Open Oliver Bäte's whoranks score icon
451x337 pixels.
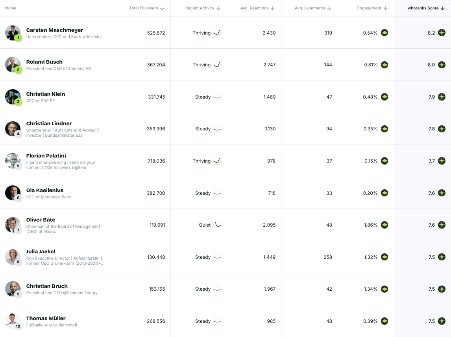coord(442,225)
